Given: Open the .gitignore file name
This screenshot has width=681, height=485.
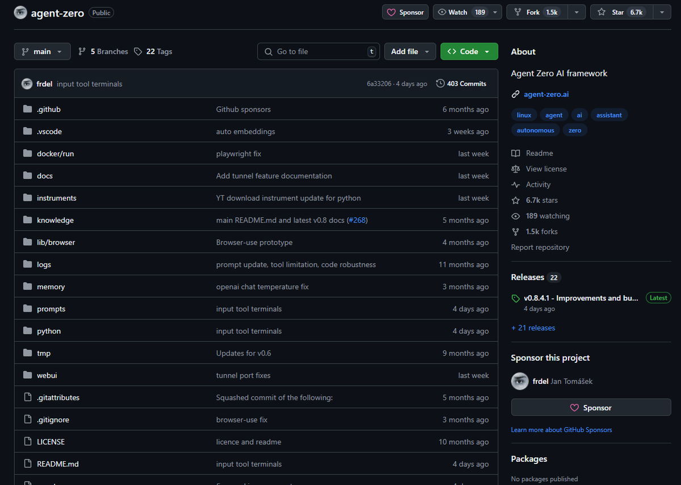Looking at the screenshot, I should (53, 420).
